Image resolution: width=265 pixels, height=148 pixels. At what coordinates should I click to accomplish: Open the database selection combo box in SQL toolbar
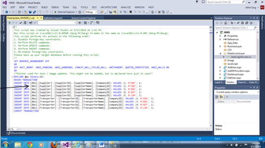tap(57, 23)
